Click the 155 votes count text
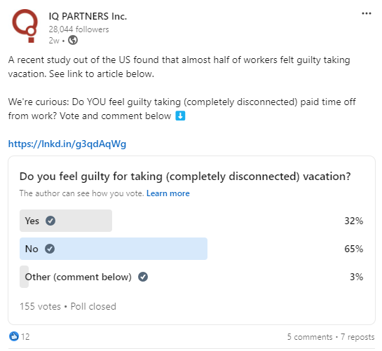Viewport: 382px width, 351px height. 40,306
